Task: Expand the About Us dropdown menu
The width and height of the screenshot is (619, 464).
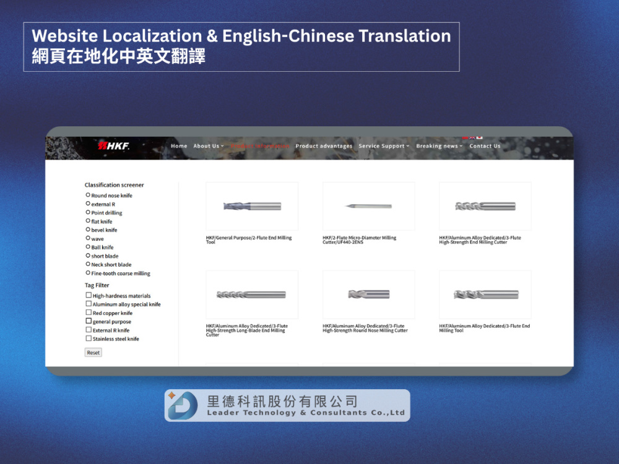Action: pos(209,146)
